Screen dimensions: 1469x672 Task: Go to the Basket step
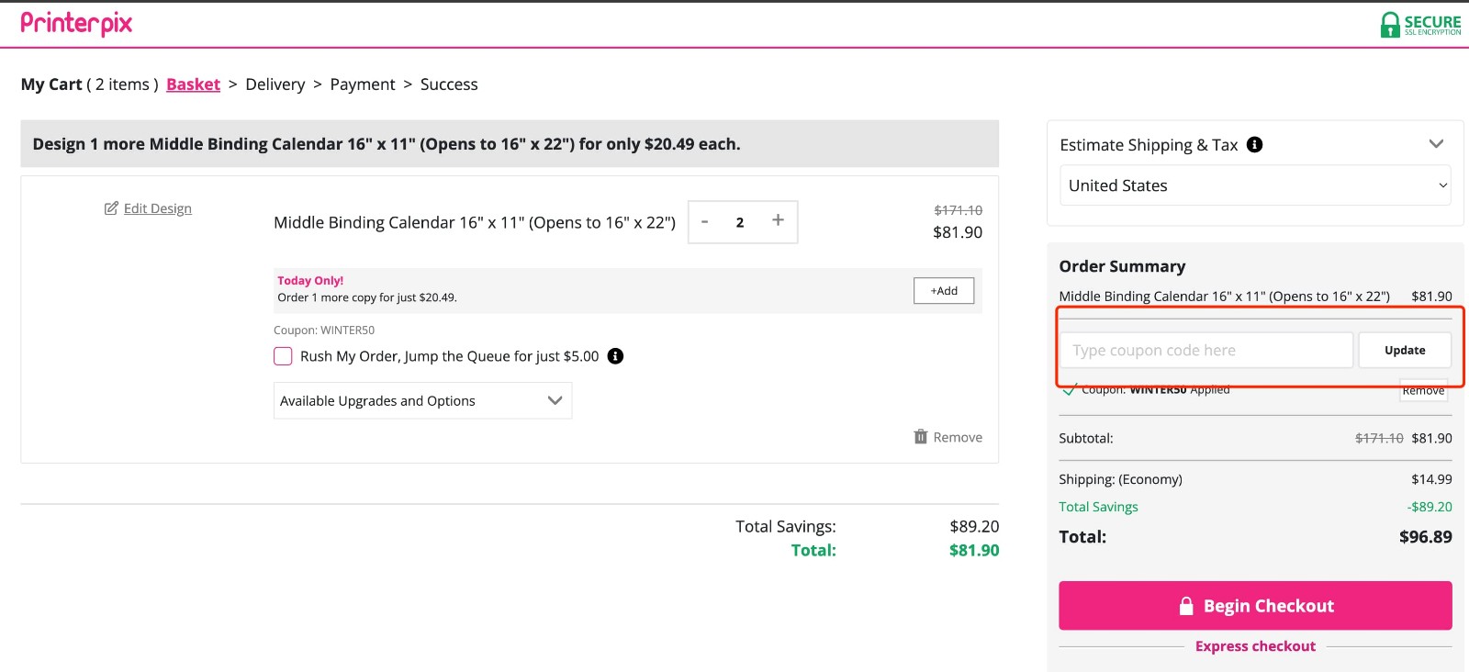(193, 84)
